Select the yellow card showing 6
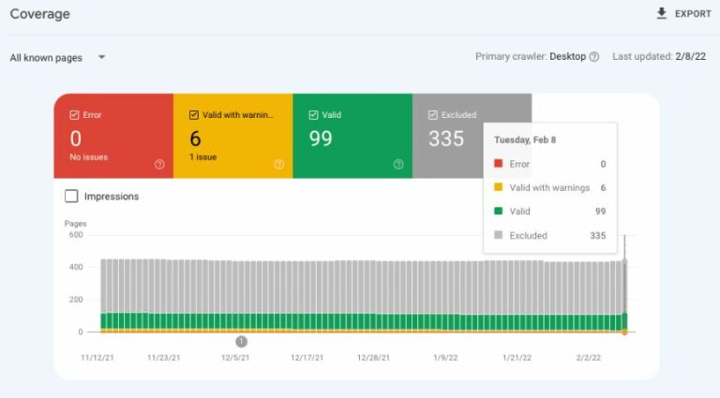 [x=232, y=136]
